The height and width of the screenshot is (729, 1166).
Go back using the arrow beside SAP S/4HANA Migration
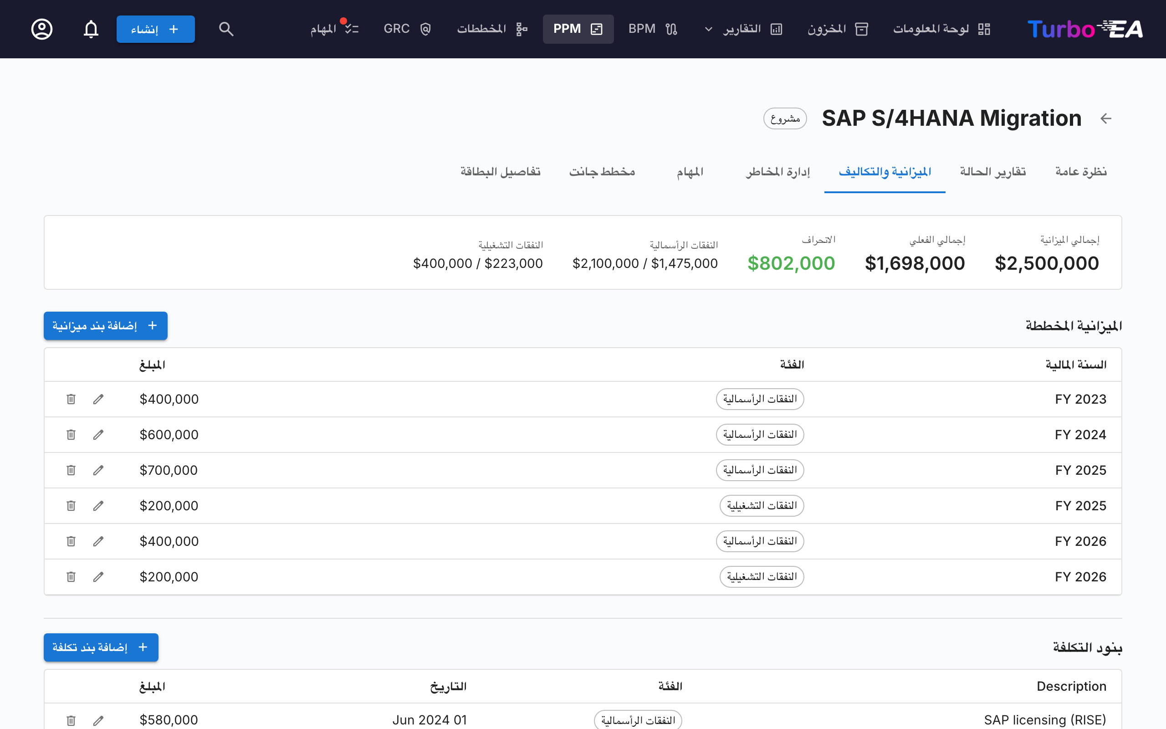[x=1106, y=118]
